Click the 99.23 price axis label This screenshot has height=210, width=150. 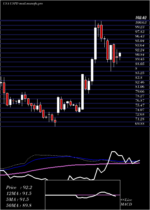pos(140,27)
